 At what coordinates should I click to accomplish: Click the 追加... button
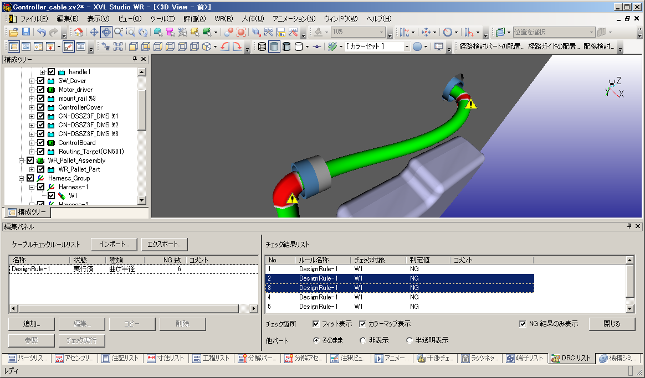32,324
